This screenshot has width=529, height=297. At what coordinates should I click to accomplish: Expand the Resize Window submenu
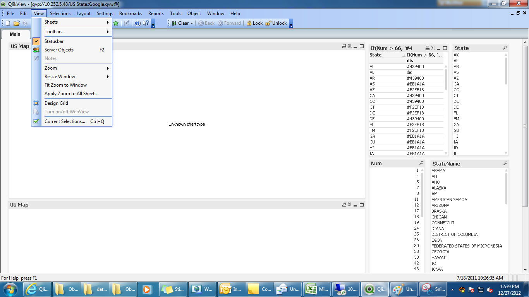[x=72, y=77]
